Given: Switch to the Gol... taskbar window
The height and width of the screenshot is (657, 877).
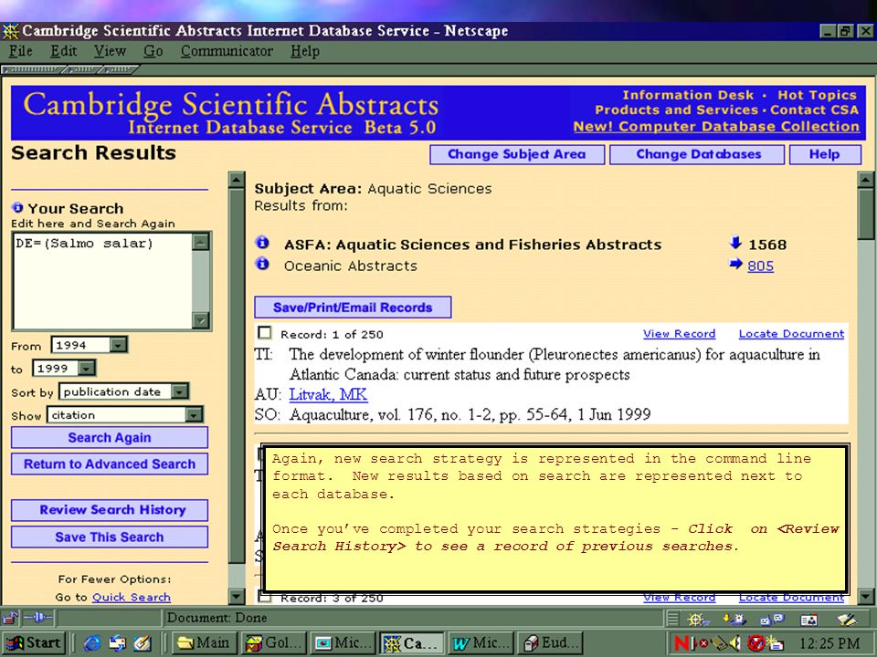Looking at the screenshot, I should click(274, 643).
